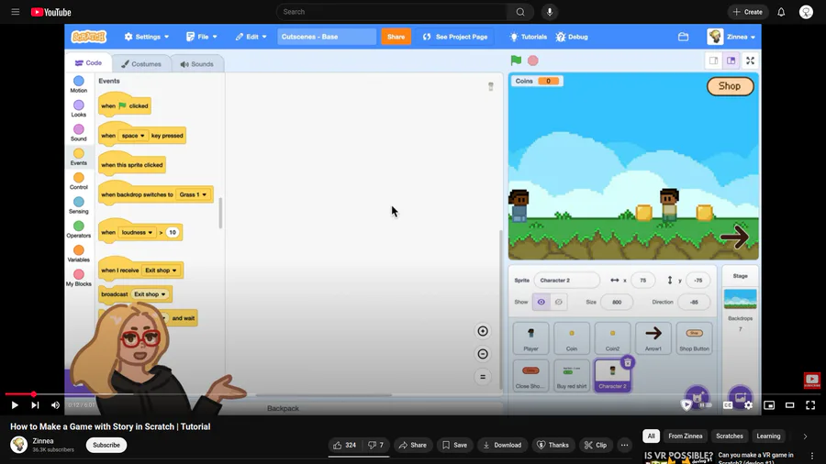Delete Character 2 sprite with trash icon
826x464 pixels.
point(628,362)
